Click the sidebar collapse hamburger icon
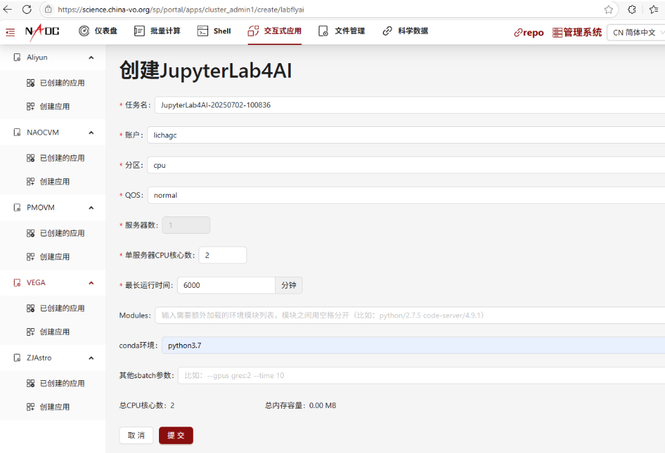Viewport: 665px width, 453px height. [10, 32]
